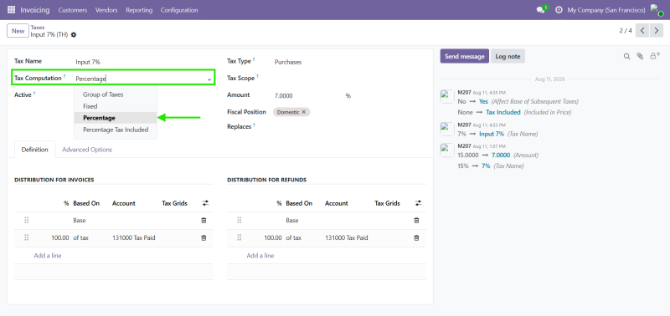Choose Percentage Tax Included option
670x316 pixels.
(x=116, y=130)
